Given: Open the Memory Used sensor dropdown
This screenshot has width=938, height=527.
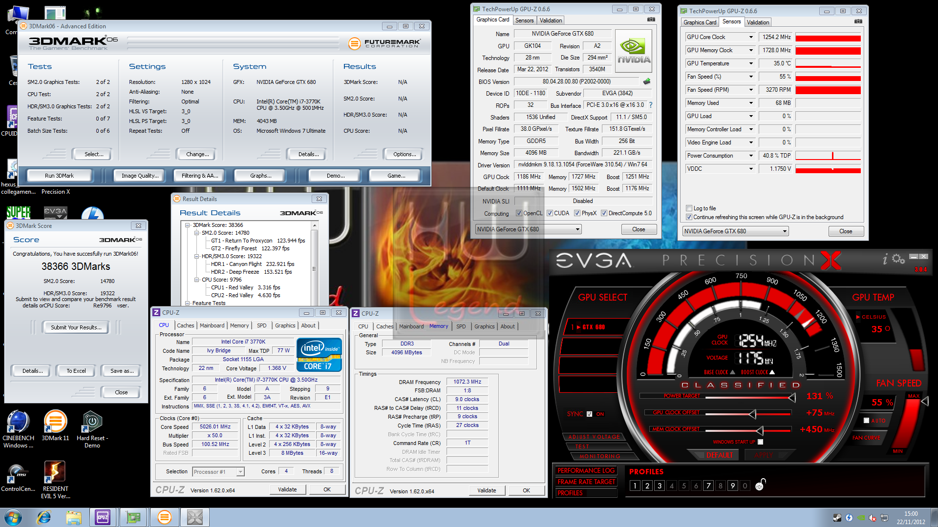Looking at the screenshot, I should pos(751,103).
